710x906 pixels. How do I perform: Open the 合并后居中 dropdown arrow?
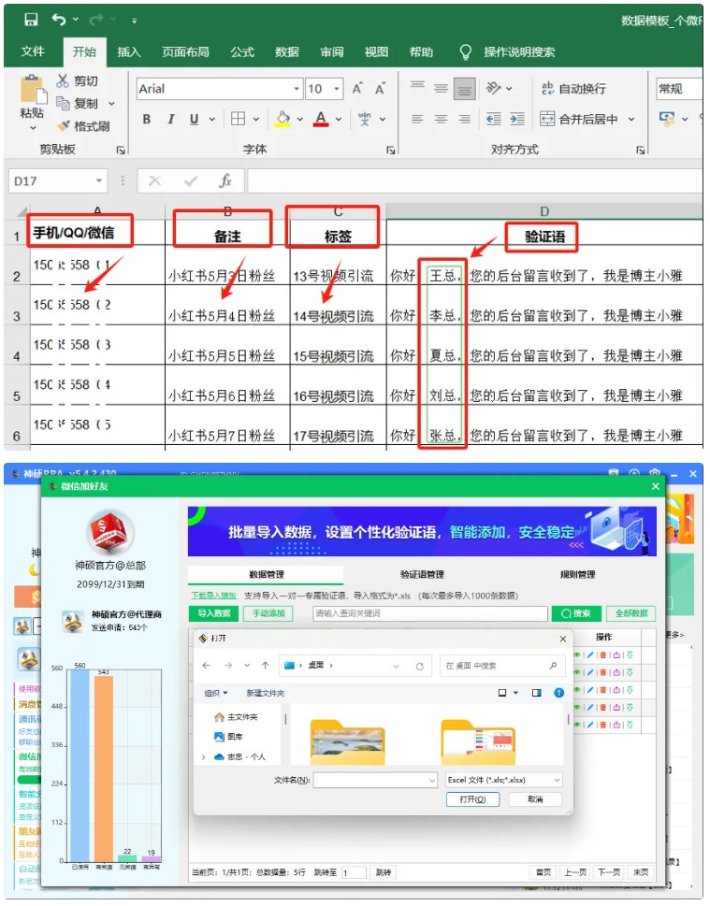point(631,119)
